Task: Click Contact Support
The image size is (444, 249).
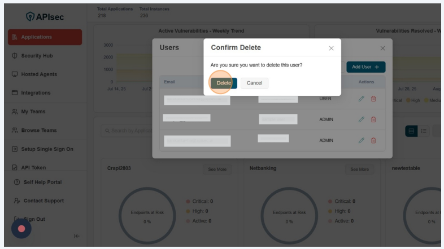Action: click(45, 201)
